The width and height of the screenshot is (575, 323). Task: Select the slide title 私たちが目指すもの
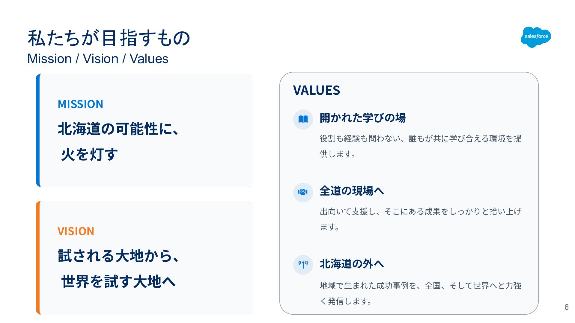point(109,38)
